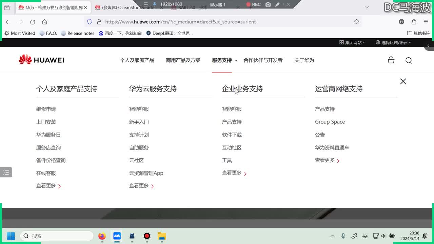434x244 pixels.
Task: Open the site search magnifier icon
Action: [409, 60]
